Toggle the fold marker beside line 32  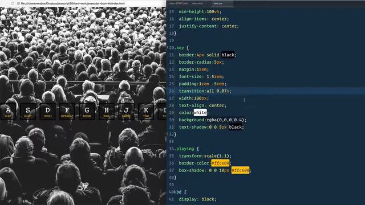pos(168,134)
